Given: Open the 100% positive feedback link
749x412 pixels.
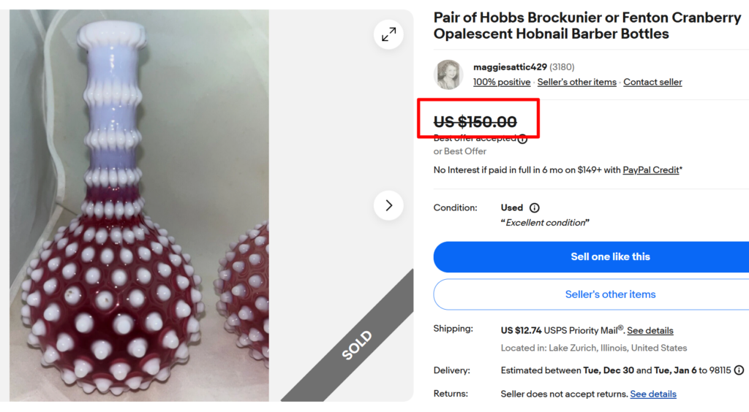Looking at the screenshot, I should [x=502, y=83].
